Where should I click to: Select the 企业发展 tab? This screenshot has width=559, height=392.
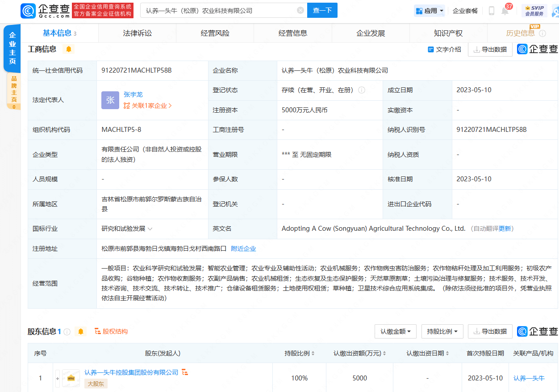(x=370, y=33)
